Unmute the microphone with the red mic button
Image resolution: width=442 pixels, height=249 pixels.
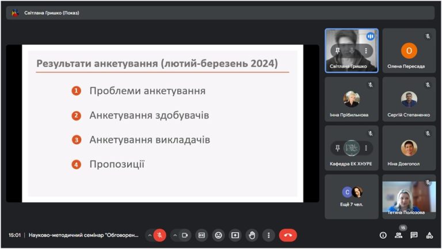[x=160, y=235]
